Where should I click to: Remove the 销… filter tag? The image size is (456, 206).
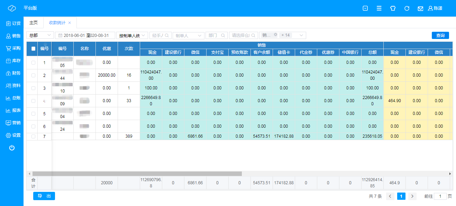tap(275, 35)
